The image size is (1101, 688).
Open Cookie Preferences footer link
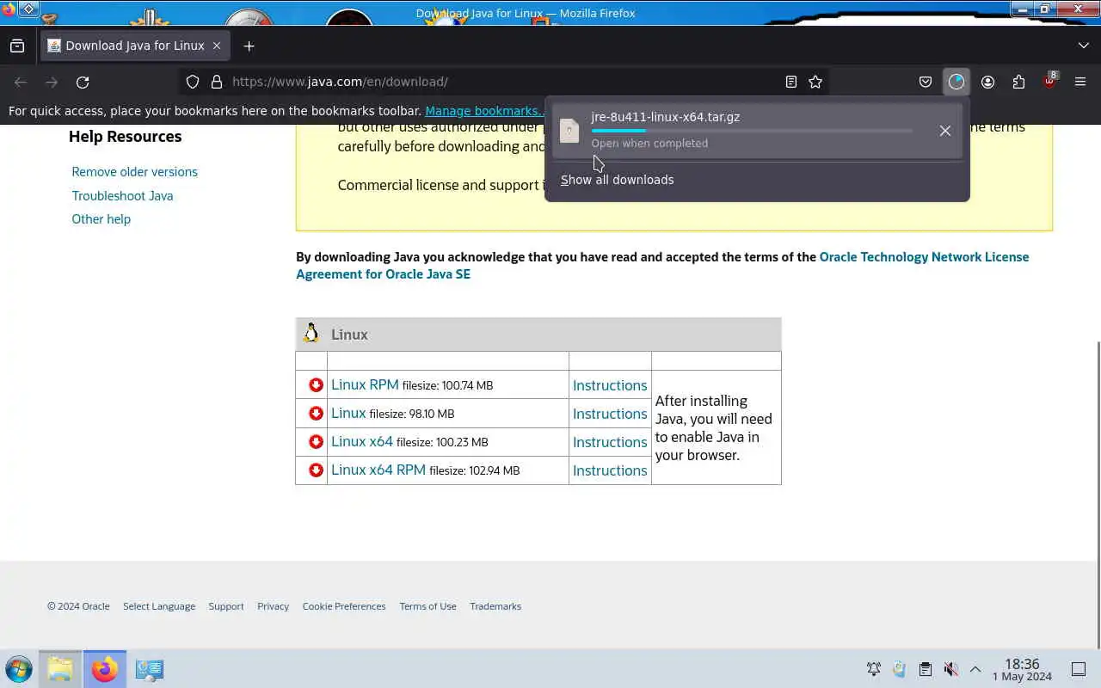(x=344, y=606)
